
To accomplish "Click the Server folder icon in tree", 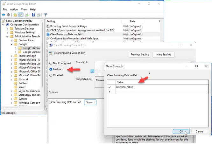I will pos(16,87).
